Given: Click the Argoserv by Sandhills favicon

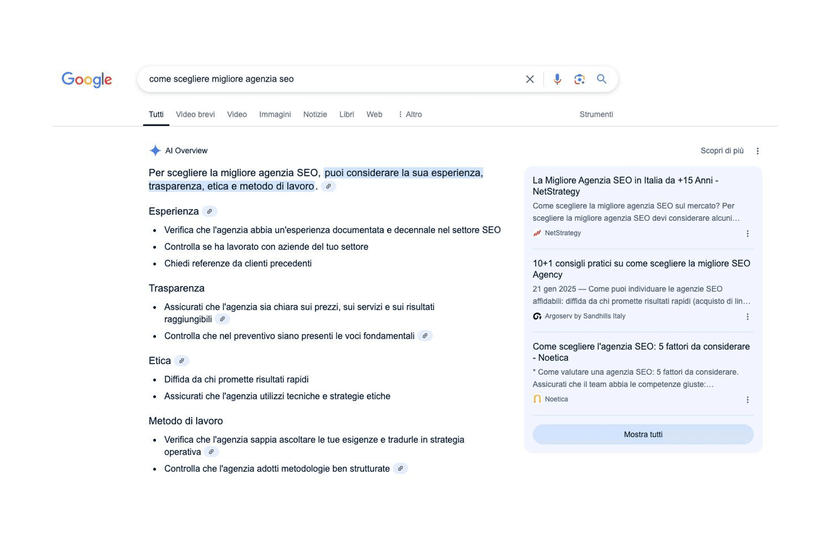Looking at the screenshot, I should click(x=537, y=316).
